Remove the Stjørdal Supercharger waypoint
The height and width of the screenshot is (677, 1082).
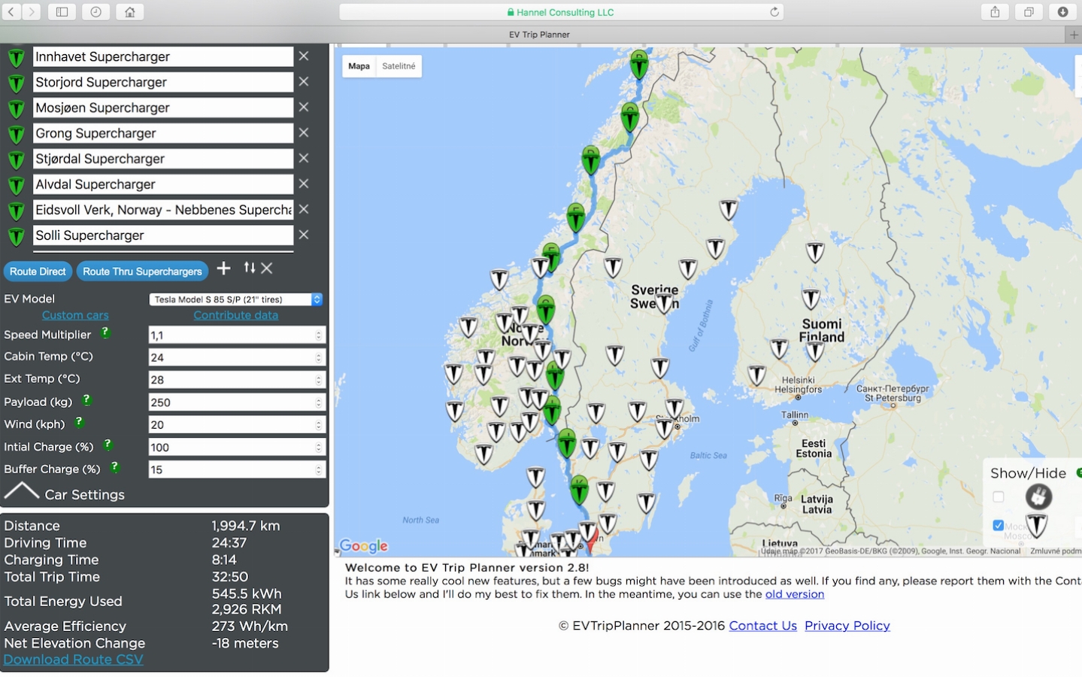click(304, 159)
